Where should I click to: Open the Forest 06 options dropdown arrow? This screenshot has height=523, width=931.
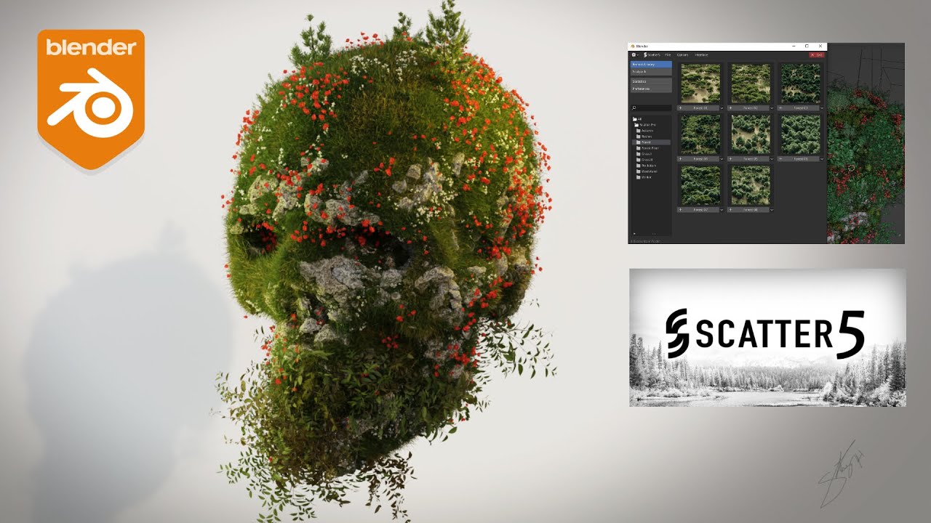click(x=822, y=159)
